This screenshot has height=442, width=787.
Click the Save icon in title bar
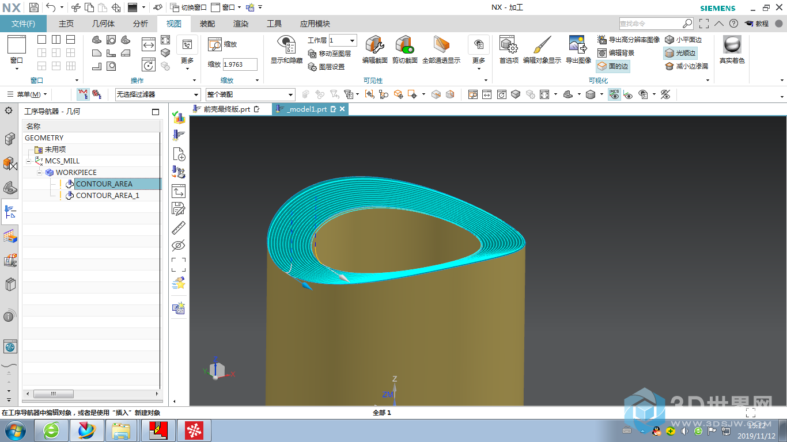tap(33, 7)
